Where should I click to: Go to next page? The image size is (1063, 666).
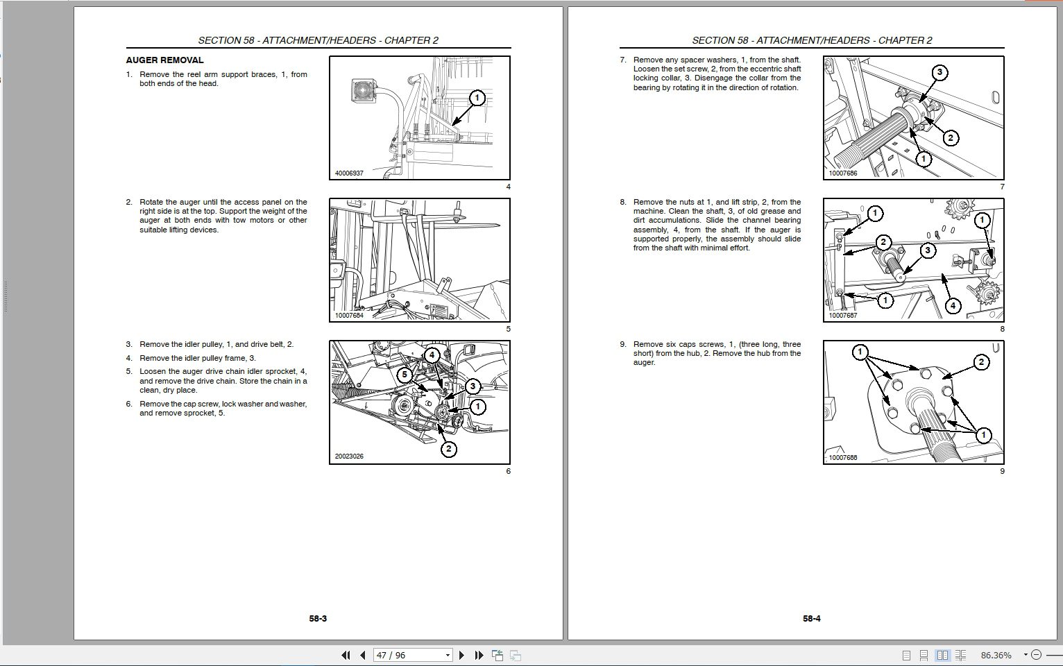[x=461, y=655]
